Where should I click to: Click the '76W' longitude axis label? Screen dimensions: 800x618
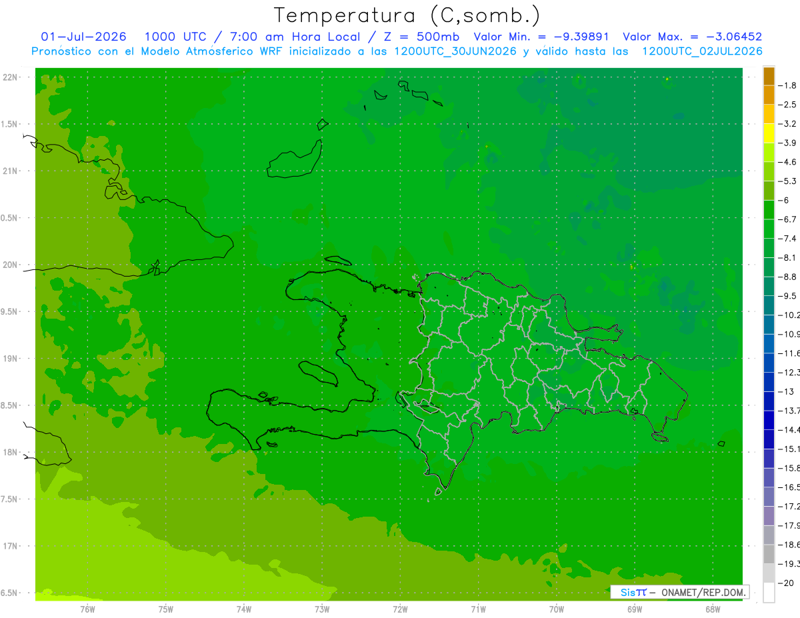point(87,609)
